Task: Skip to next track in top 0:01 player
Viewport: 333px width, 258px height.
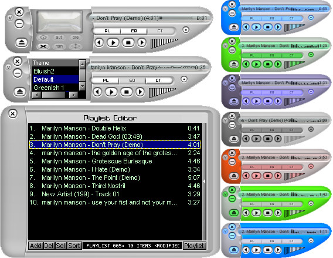Action: [x=142, y=42]
